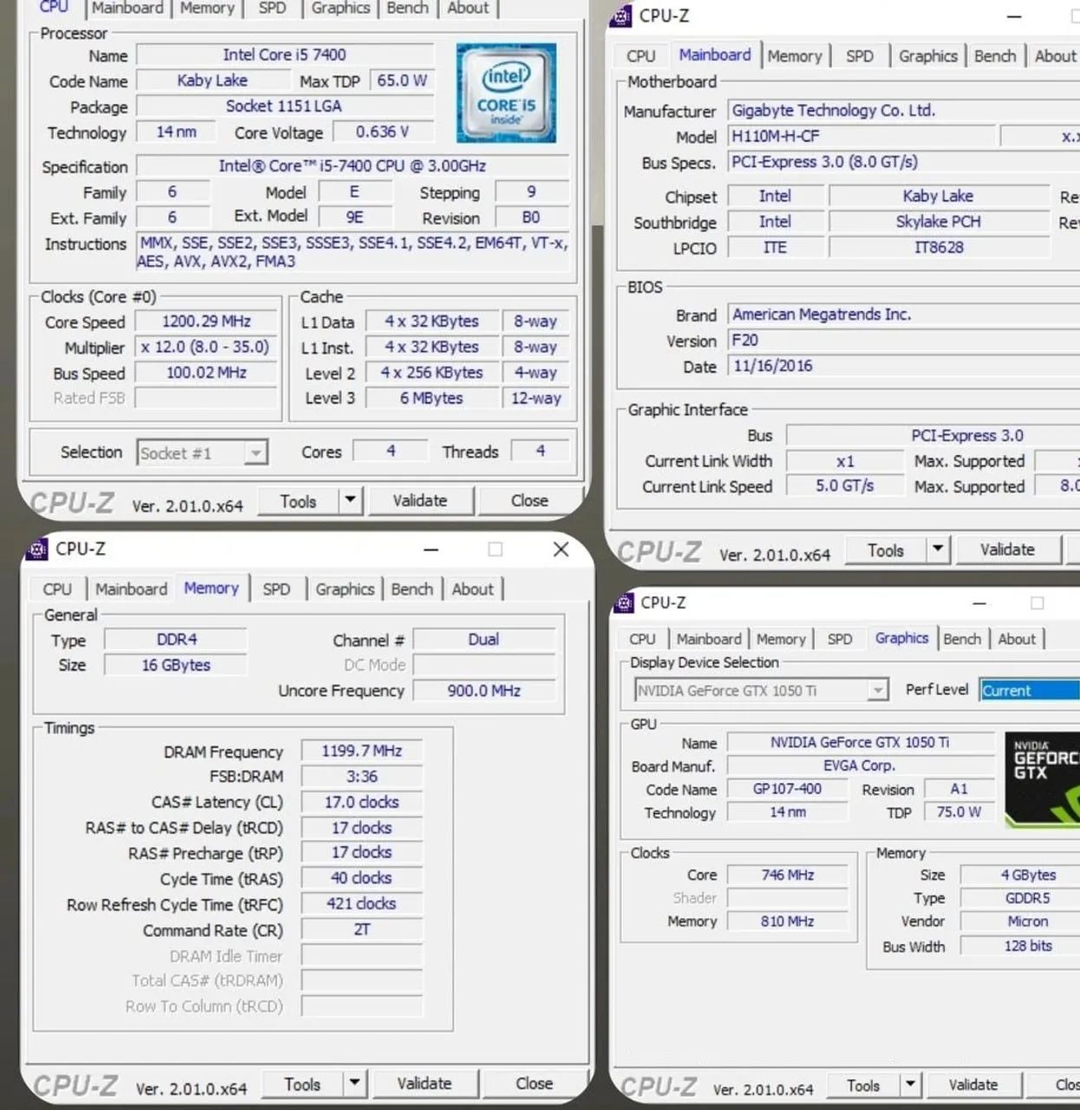Click the H110M-H-CF model field

click(x=861, y=136)
